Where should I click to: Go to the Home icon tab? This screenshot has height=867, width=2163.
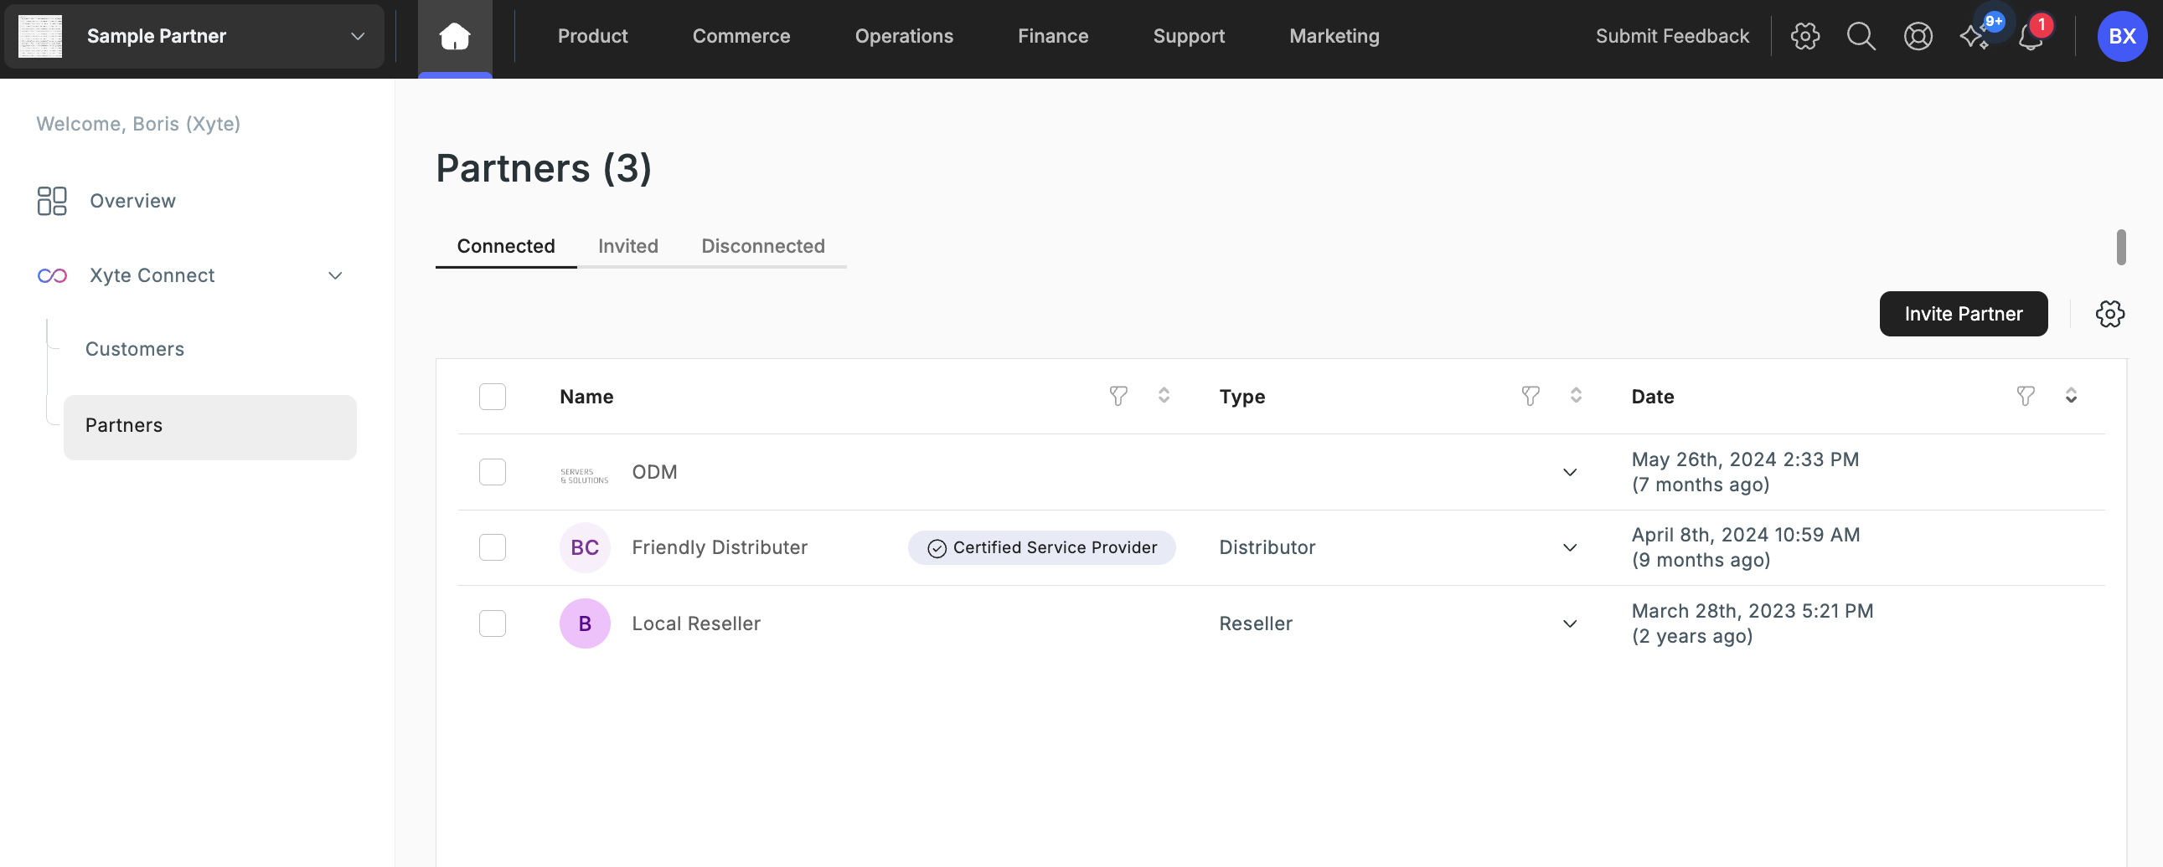(454, 36)
